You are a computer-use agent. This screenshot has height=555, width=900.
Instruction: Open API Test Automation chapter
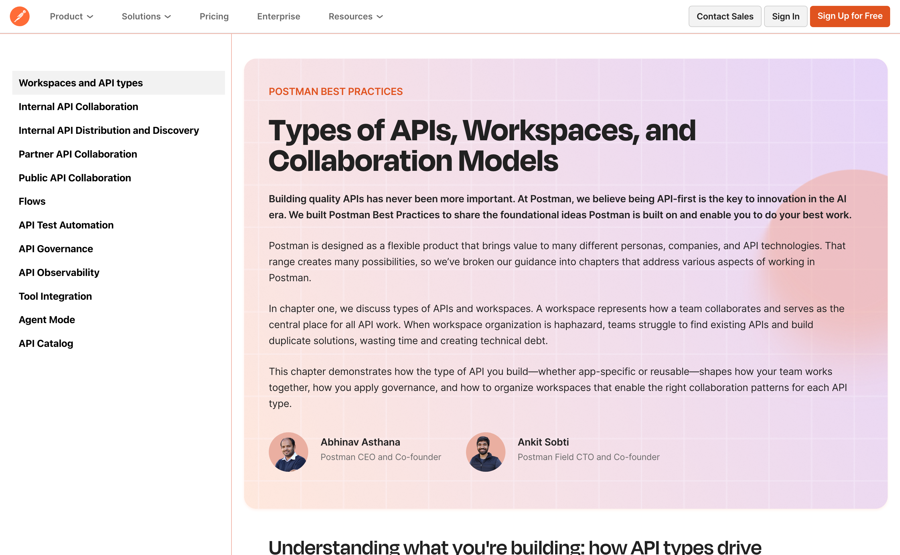click(66, 225)
